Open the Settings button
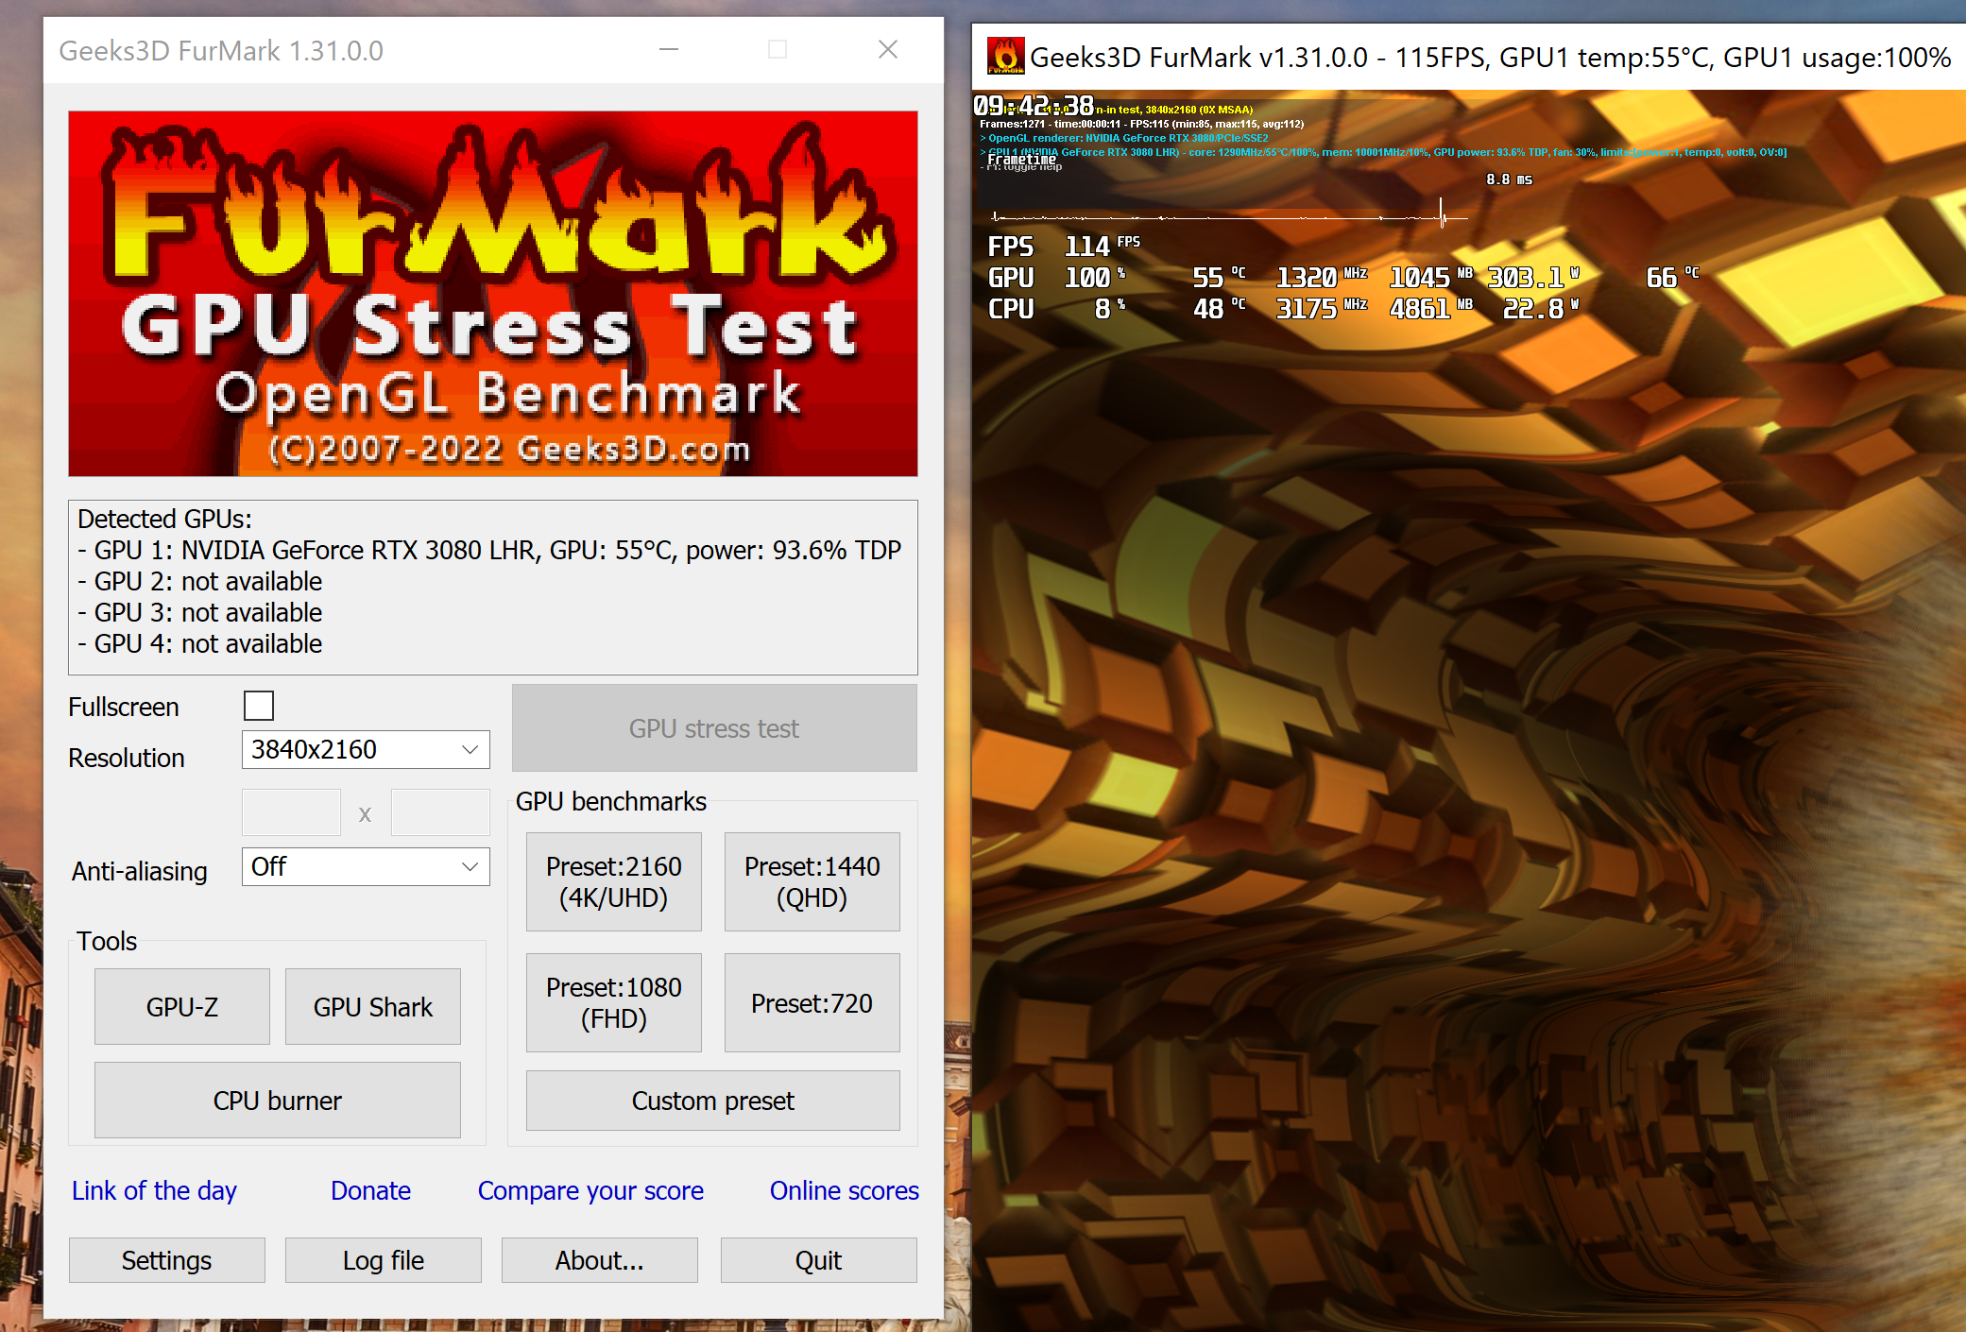The height and width of the screenshot is (1332, 1966). coord(166,1260)
